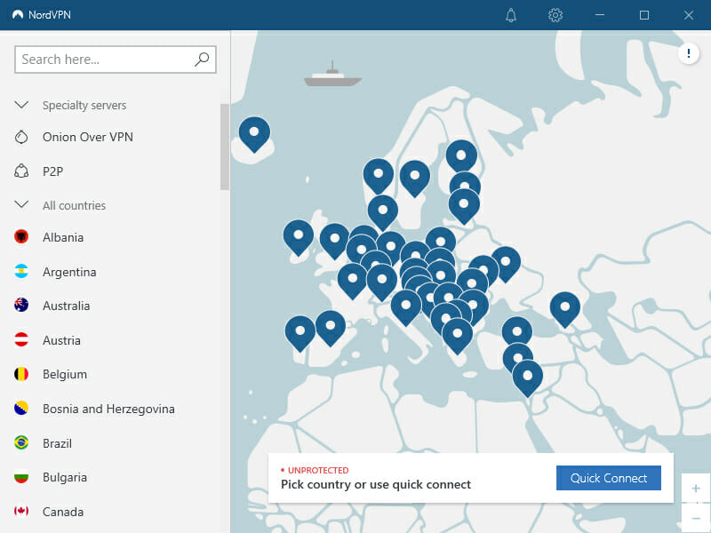The height and width of the screenshot is (533, 711).
Task: Zoom in the map with plus button
Action: tap(696, 488)
